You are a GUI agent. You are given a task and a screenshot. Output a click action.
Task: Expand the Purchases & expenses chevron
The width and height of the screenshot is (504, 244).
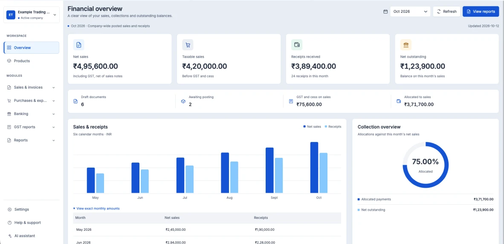53,101
